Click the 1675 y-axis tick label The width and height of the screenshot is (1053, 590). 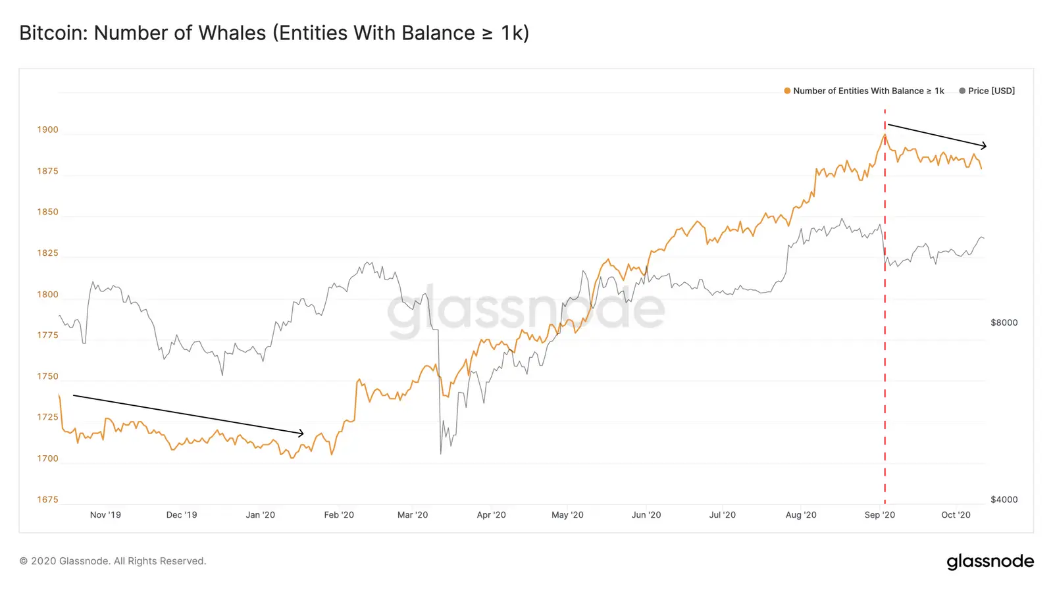click(x=47, y=499)
